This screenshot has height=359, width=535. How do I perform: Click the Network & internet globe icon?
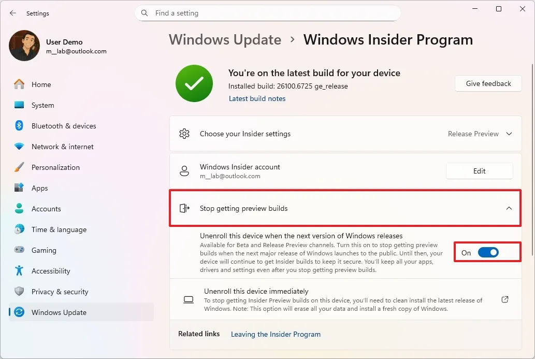pyautogui.click(x=19, y=147)
